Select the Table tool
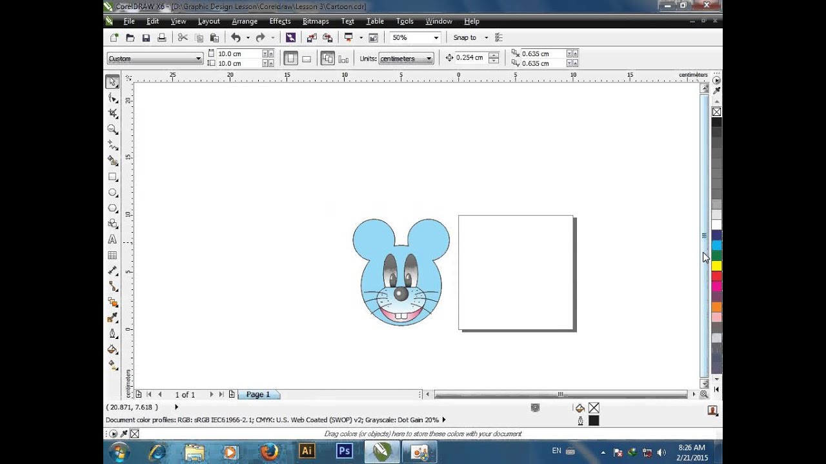The width and height of the screenshot is (826, 464). (113, 256)
